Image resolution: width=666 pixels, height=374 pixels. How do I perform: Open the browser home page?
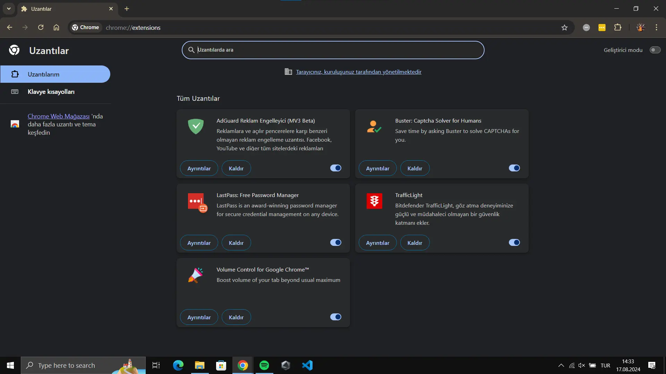click(56, 27)
